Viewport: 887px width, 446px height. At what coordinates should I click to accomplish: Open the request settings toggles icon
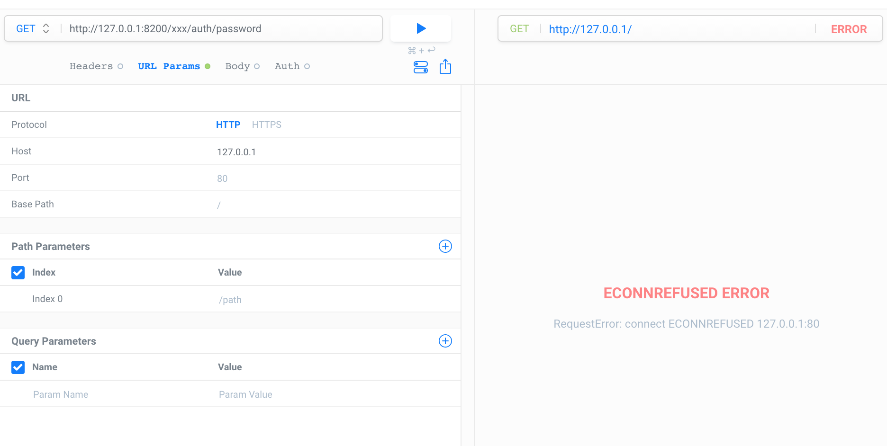[x=421, y=67]
